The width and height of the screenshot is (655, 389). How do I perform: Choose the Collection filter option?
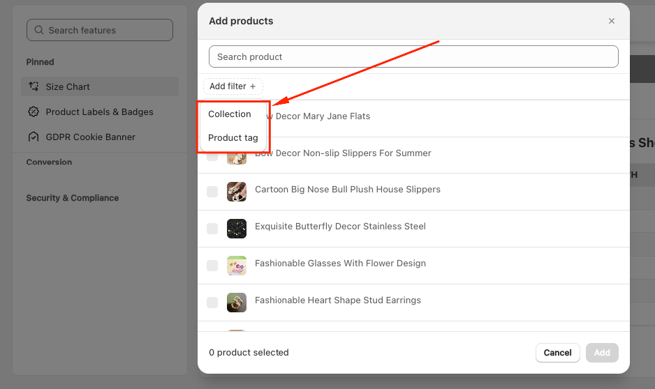[x=230, y=114]
